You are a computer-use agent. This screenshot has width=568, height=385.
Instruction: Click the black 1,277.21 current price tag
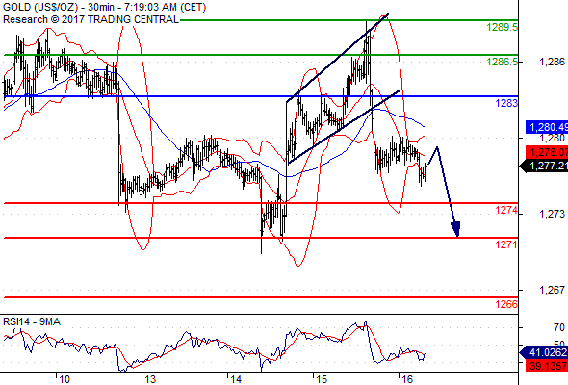[544, 167]
